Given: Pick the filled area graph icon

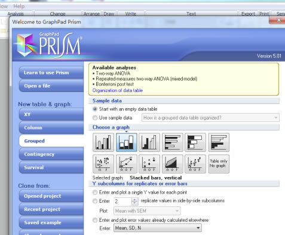Looking at the screenshot, I should tap(173, 164).
